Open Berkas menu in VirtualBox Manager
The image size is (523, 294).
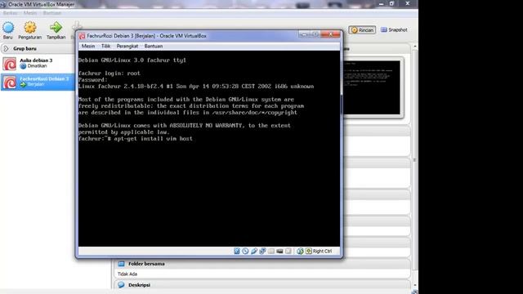(10, 13)
